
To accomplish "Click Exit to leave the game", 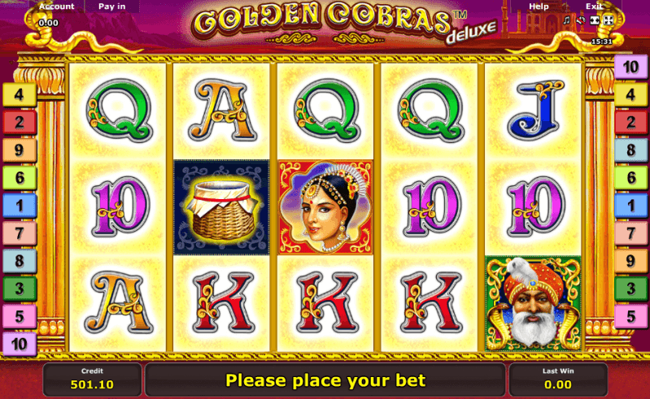I will pos(594,7).
